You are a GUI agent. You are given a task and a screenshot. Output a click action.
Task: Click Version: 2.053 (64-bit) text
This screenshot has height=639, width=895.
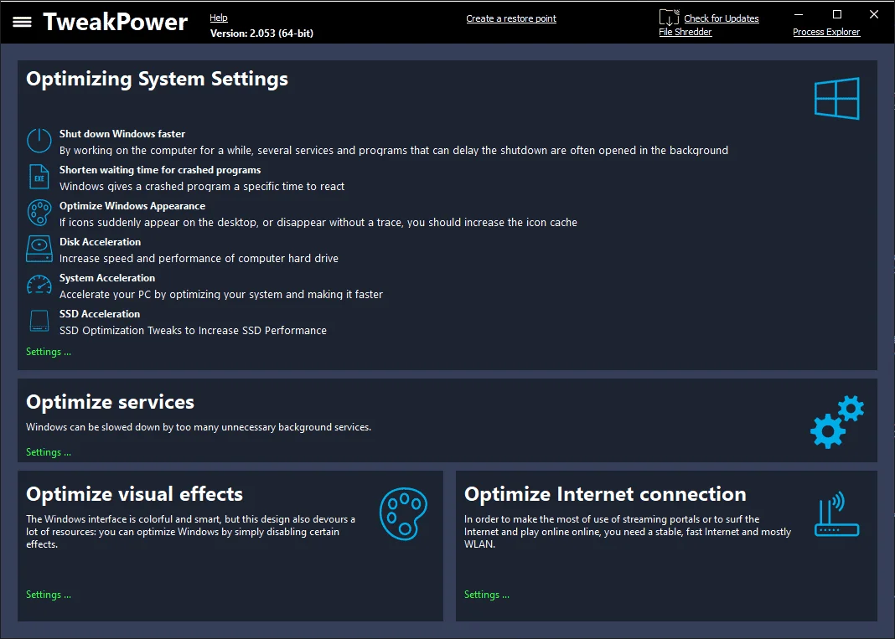[x=261, y=33]
